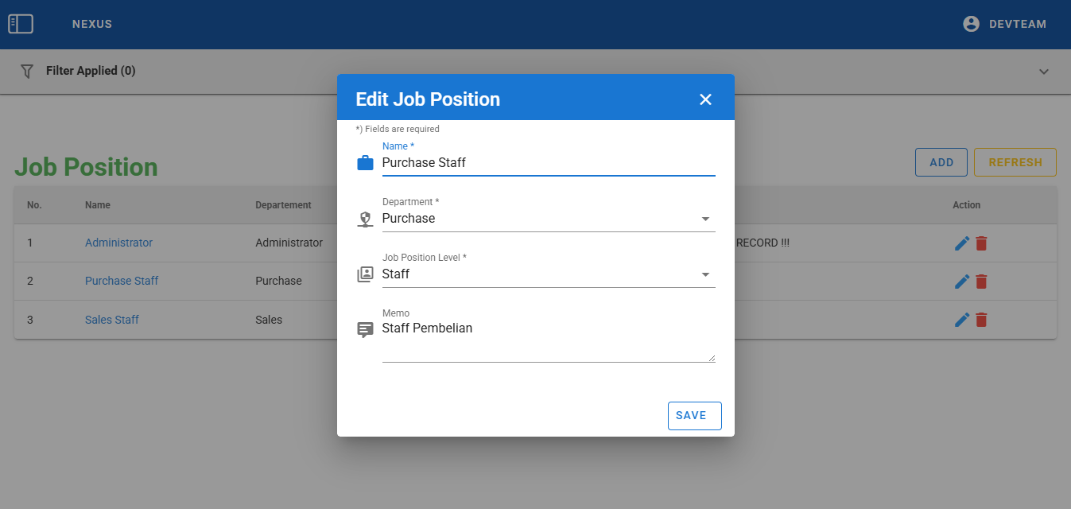Click into the Name text field

tap(548, 163)
